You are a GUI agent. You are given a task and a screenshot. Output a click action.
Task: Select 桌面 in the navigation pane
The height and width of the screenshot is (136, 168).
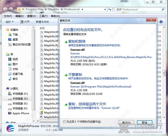(x=13, y=40)
